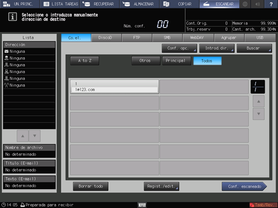Go to next address page with down arrow
Viewport: 278px width, 208px height.
pos(259,114)
